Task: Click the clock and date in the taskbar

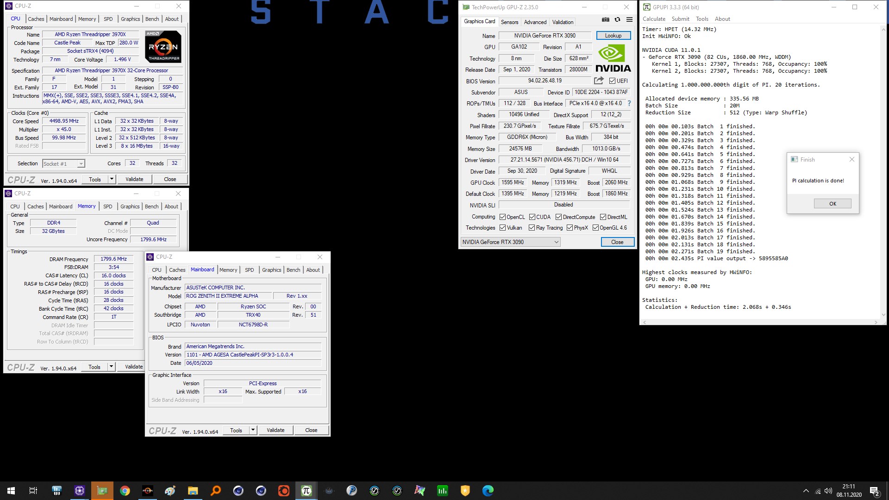Action: [x=848, y=491]
